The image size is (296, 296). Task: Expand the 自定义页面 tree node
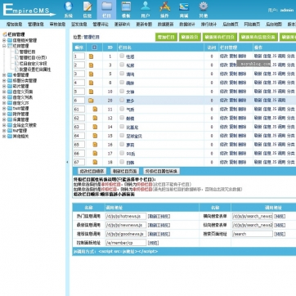tap(4, 92)
